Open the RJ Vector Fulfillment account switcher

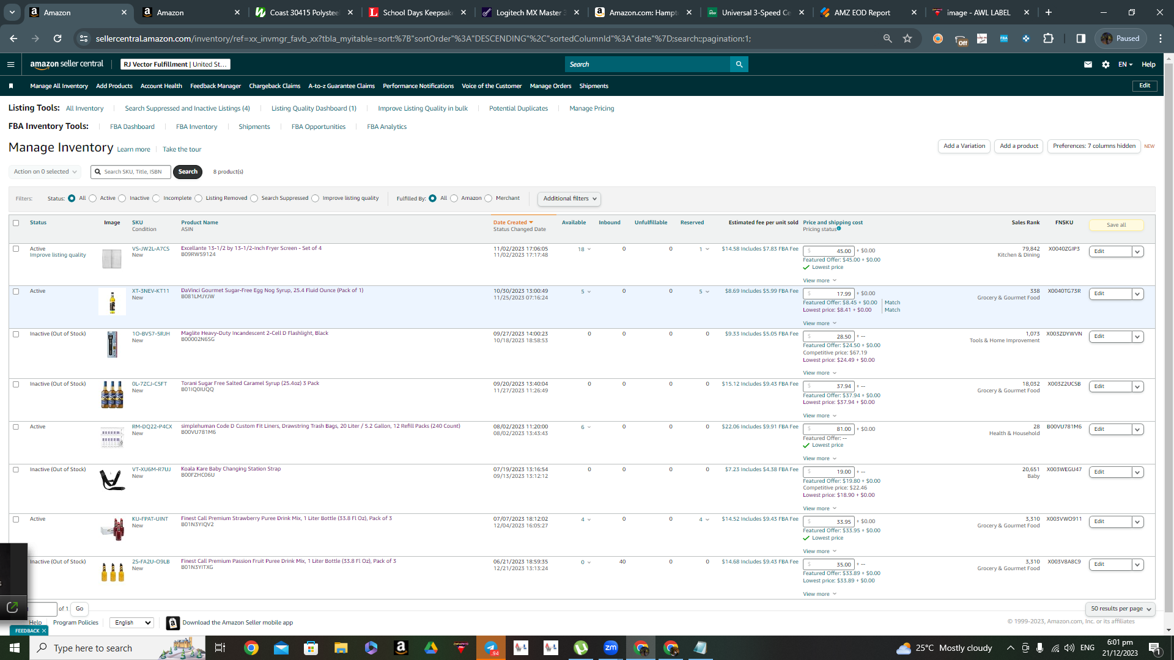175,64
